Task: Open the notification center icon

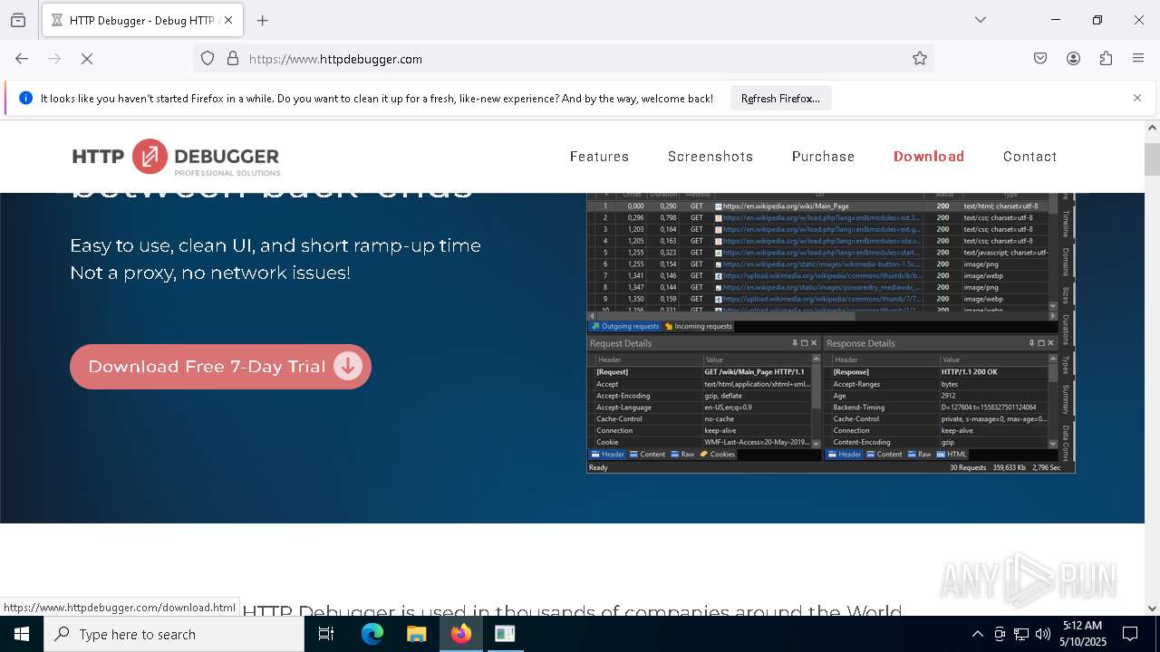Action: point(1130,634)
